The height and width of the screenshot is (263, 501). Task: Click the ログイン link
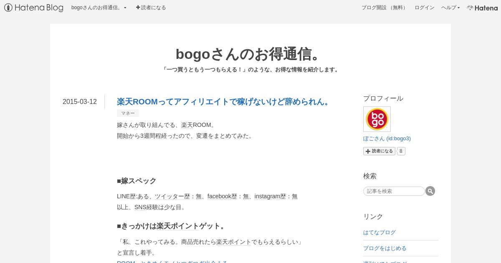[x=424, y=8]
